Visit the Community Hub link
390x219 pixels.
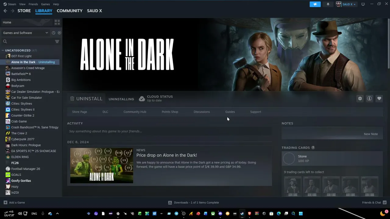[x=135, y=112]
